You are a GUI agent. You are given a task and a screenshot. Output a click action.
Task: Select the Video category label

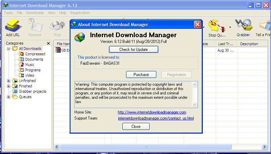pyautogui.click(x=30, y=75)
